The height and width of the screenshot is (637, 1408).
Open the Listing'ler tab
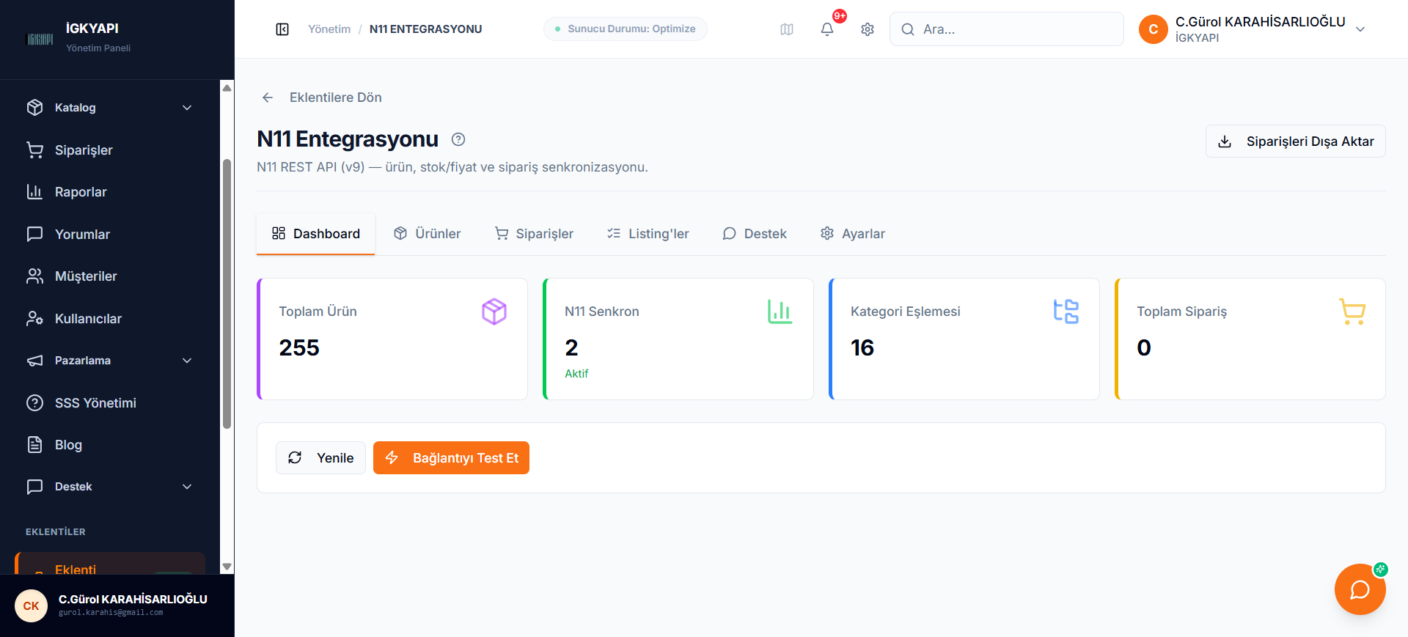coord(648,234)
